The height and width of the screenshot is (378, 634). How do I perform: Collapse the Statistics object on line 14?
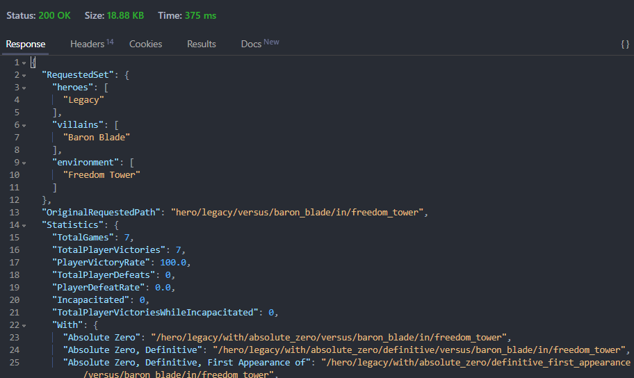24,226
